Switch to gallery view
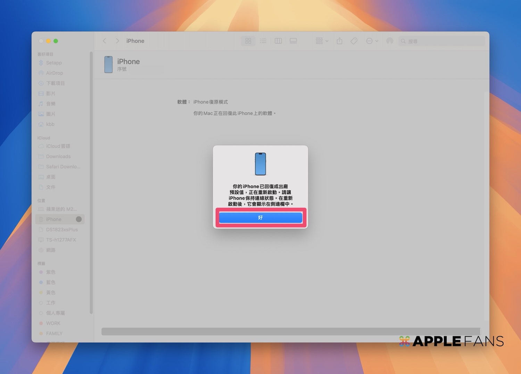This screenshot has height=374, width=521. (293, 41)
